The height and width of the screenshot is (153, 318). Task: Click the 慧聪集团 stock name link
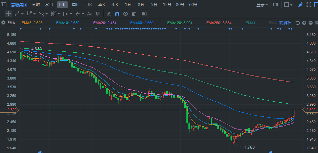click(x=19, y=5)
